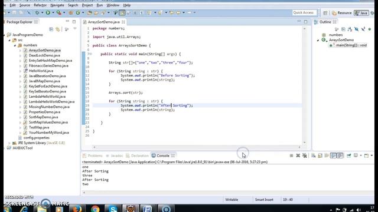Click the Open Type toolbar icon

coord(89,12)
